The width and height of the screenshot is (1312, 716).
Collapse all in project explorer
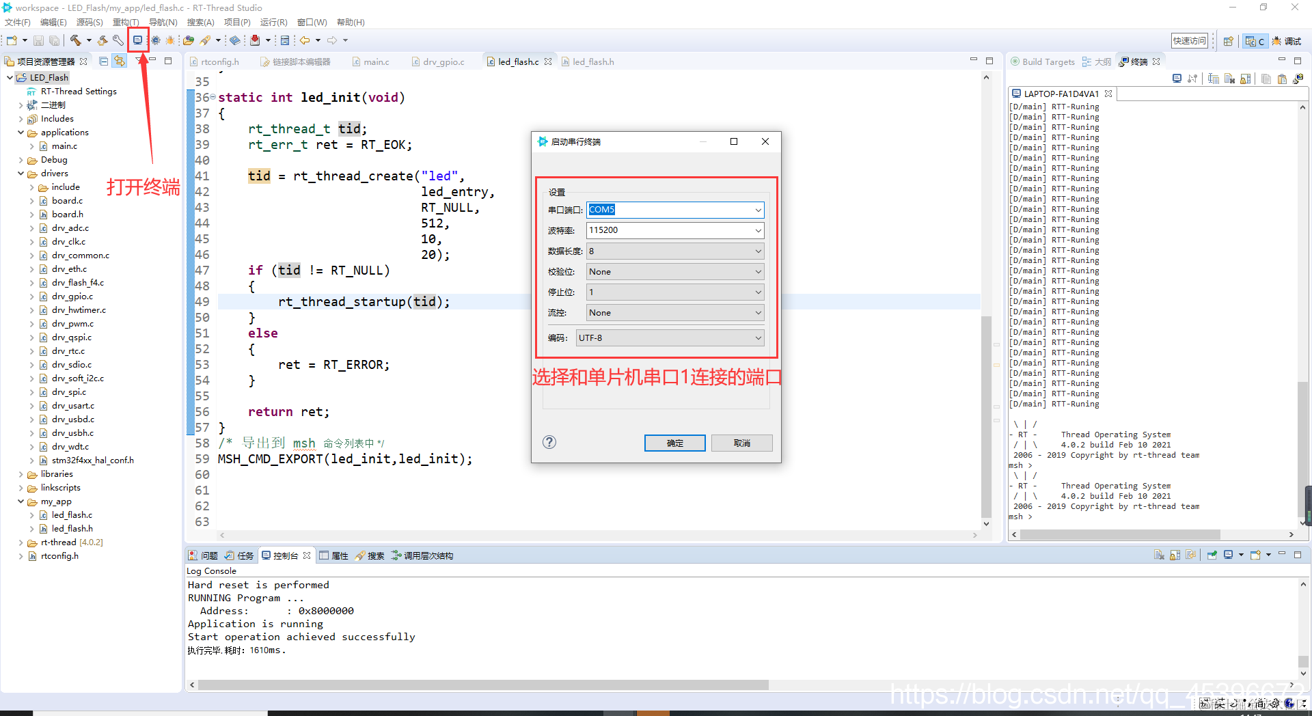[104, 61]
